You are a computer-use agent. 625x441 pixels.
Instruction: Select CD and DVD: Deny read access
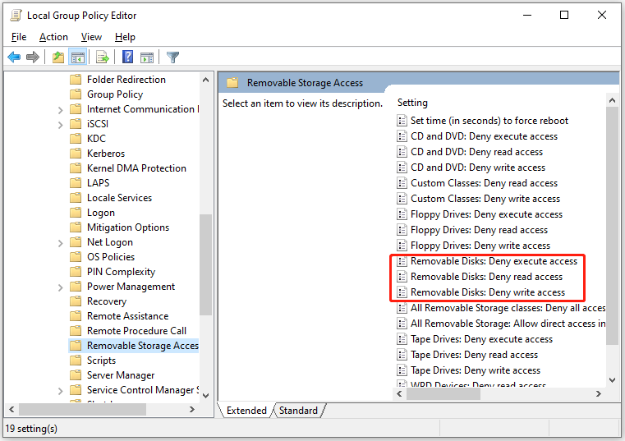click(x=476, y=152)
